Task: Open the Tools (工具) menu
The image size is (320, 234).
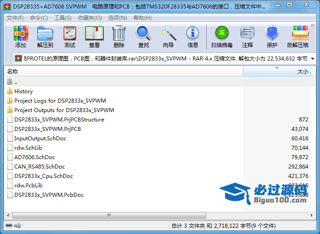Action: (63, 18)
